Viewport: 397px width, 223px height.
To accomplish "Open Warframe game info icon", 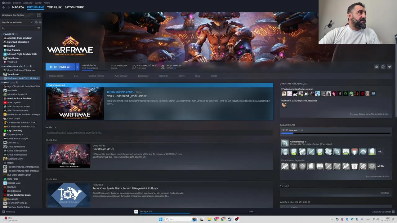I will coord(383,67).
